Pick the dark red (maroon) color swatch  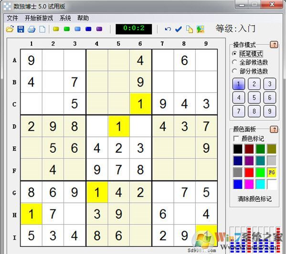[249, 149]
